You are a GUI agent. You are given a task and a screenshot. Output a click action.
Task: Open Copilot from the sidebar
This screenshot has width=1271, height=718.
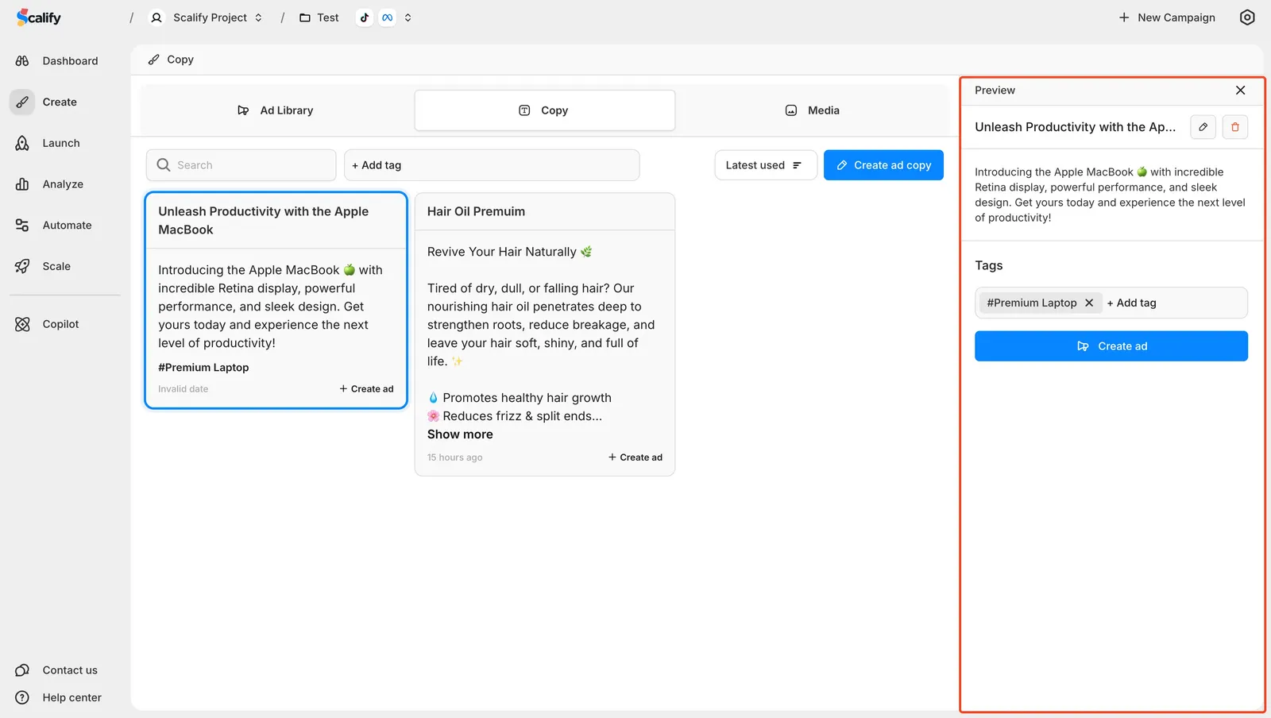60,324
